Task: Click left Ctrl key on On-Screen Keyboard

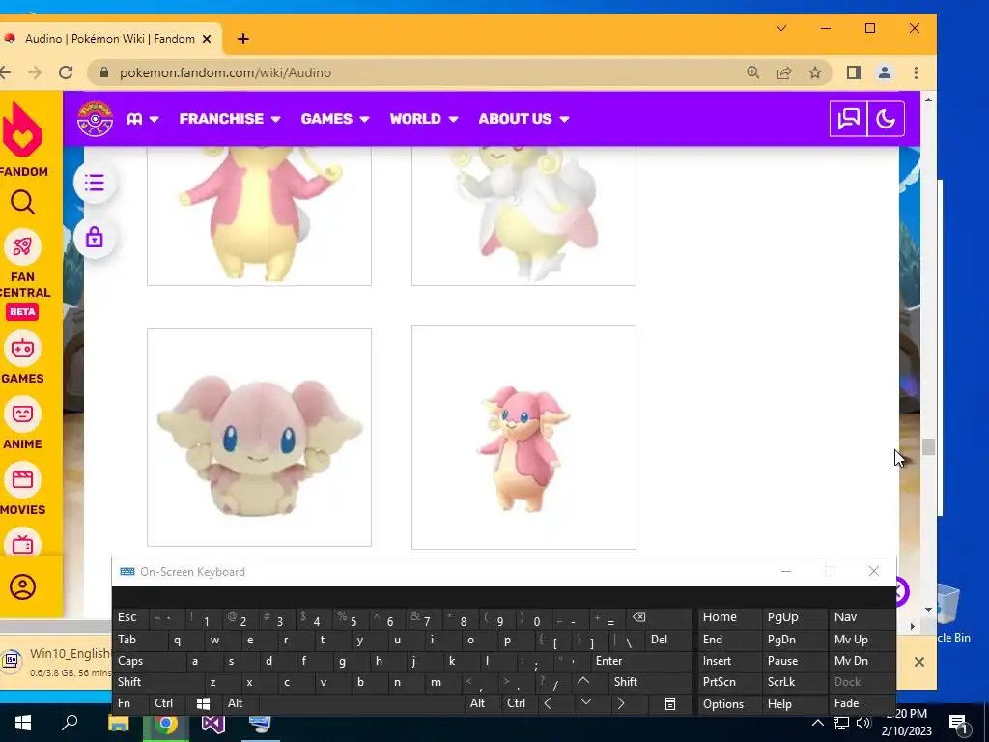Action: 167,703
